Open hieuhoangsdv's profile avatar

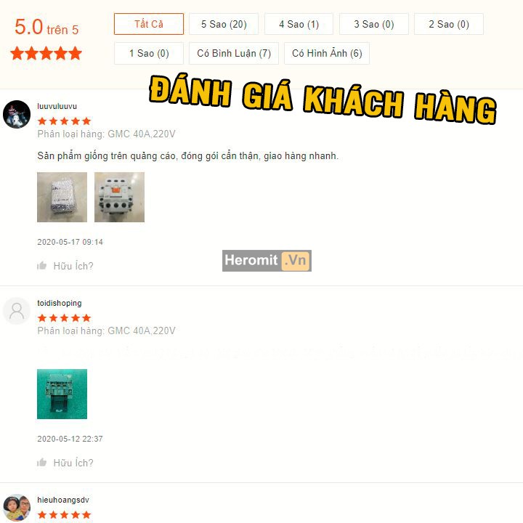[x=17, y=508]
